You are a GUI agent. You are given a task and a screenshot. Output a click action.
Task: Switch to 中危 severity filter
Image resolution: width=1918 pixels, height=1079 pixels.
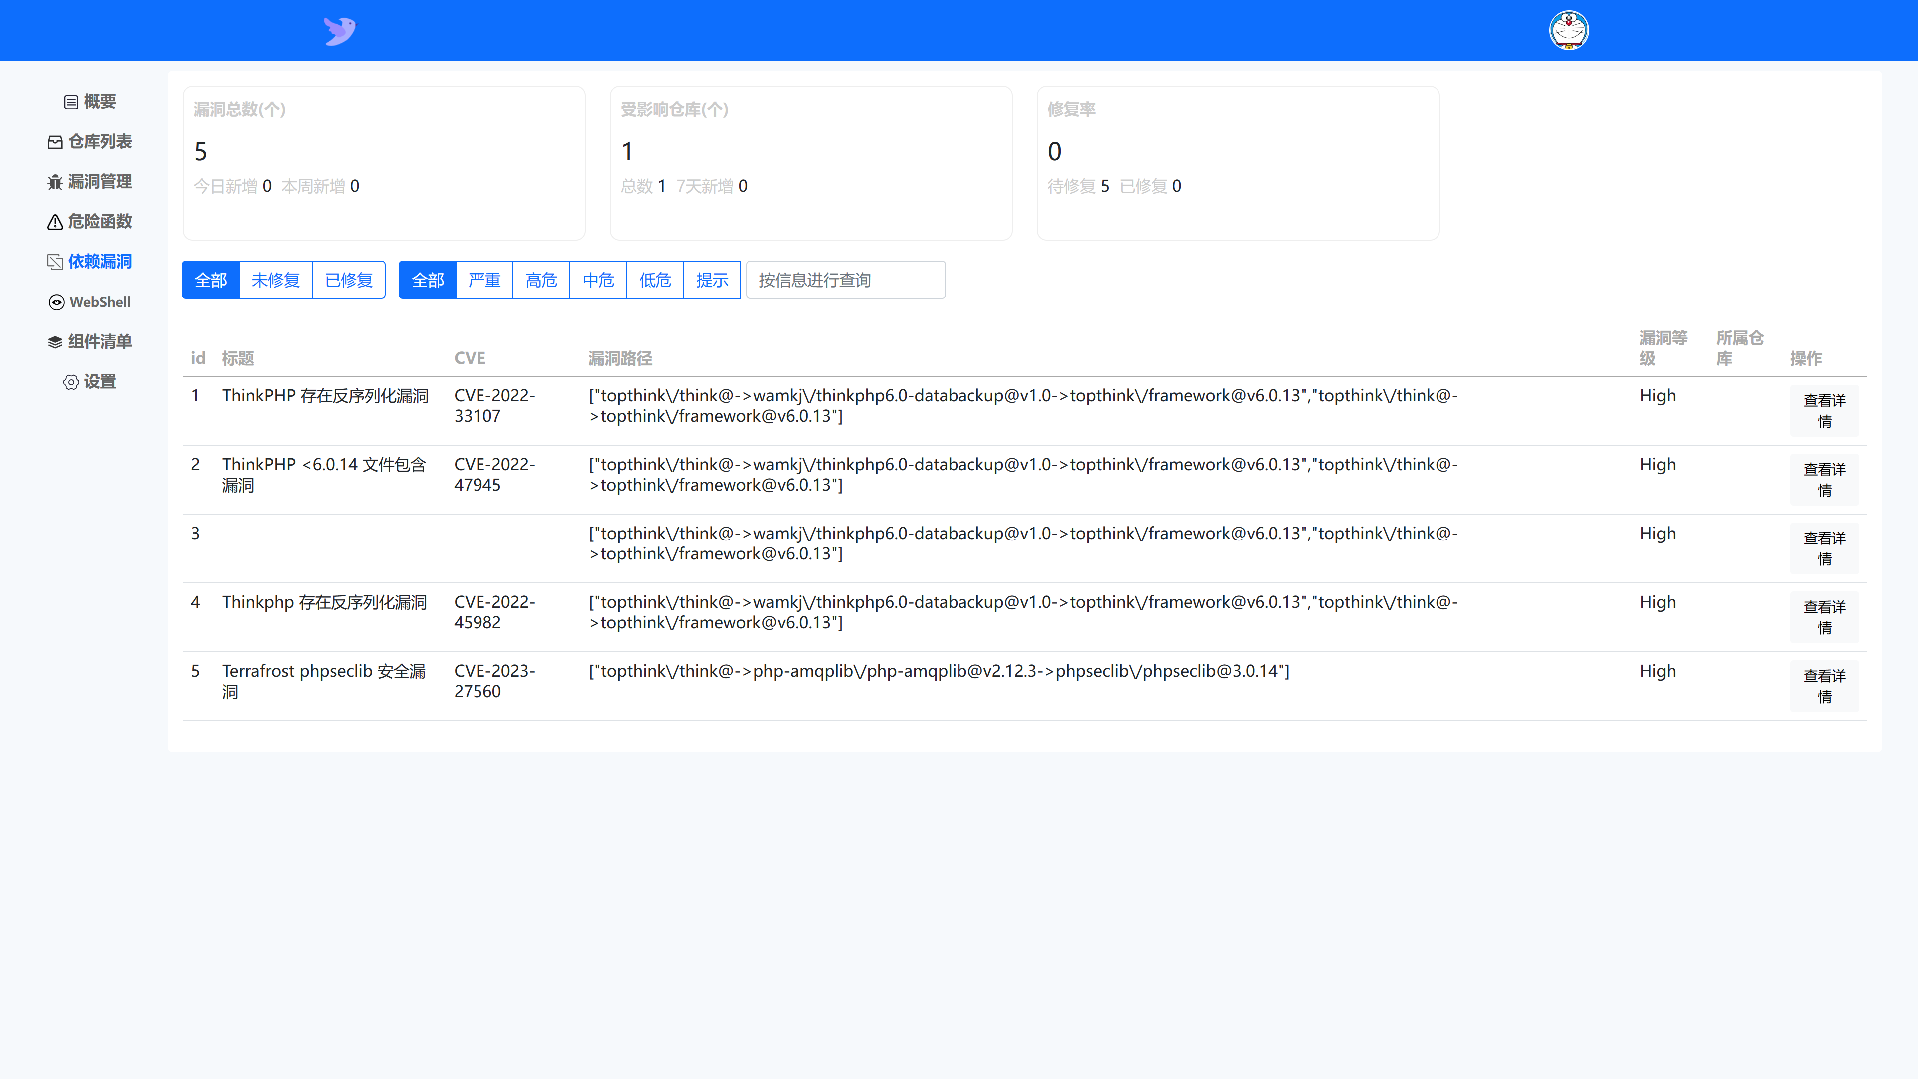point(598,280)
